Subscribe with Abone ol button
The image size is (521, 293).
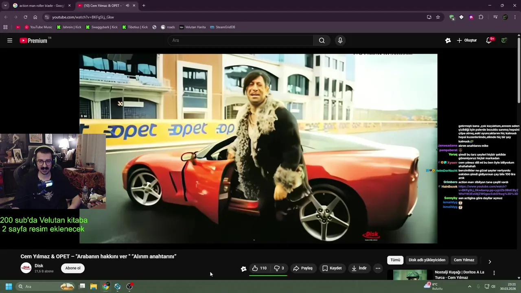tap(73, 268)
